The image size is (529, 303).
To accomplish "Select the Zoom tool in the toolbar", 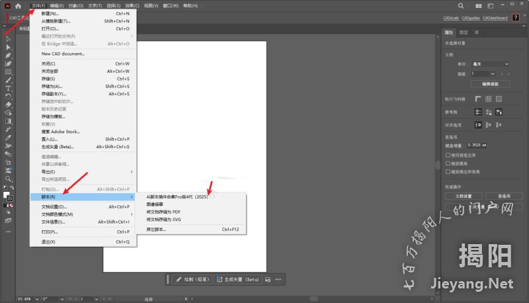I will coord(8,179).
